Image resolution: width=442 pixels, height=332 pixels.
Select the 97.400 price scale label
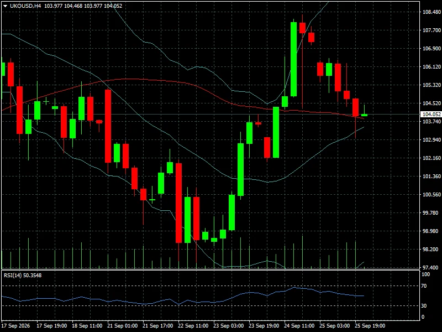[432, 267]
